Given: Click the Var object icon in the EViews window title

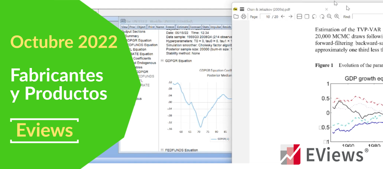Looking at the screenshot, I should coord(123,21).
